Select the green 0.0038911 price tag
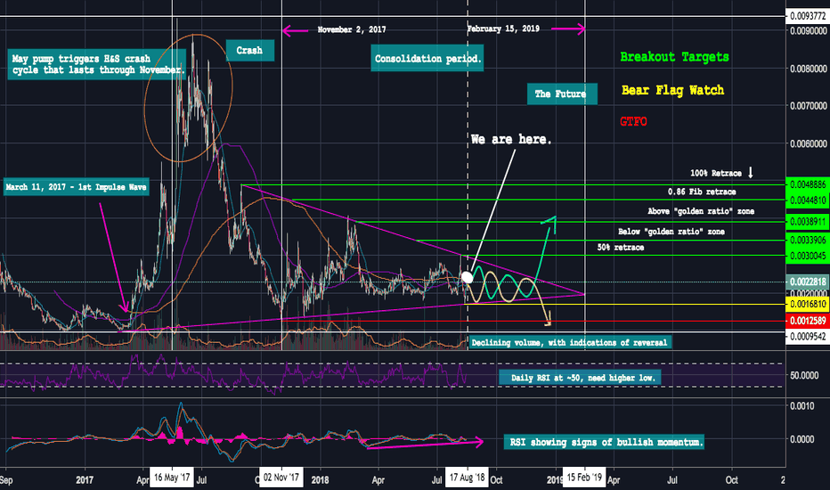 [808, 222]
